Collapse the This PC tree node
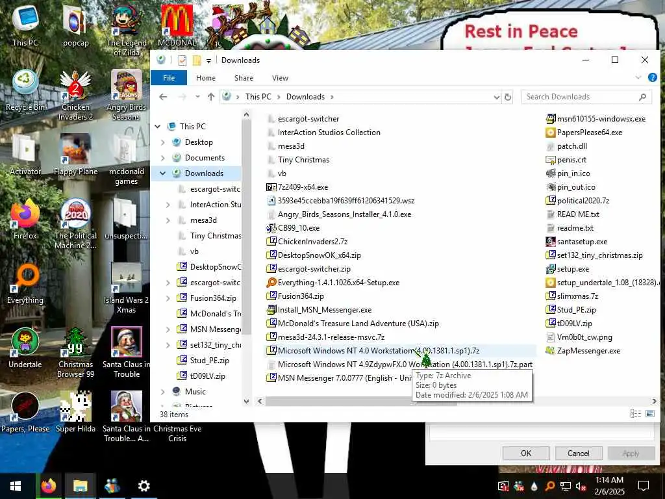 point(158,127)
